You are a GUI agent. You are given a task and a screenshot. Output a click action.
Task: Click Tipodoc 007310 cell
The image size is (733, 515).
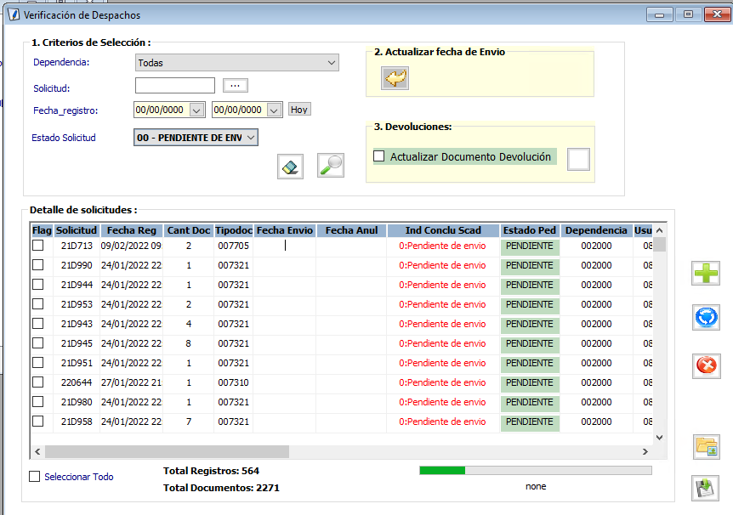coord(233,382)
